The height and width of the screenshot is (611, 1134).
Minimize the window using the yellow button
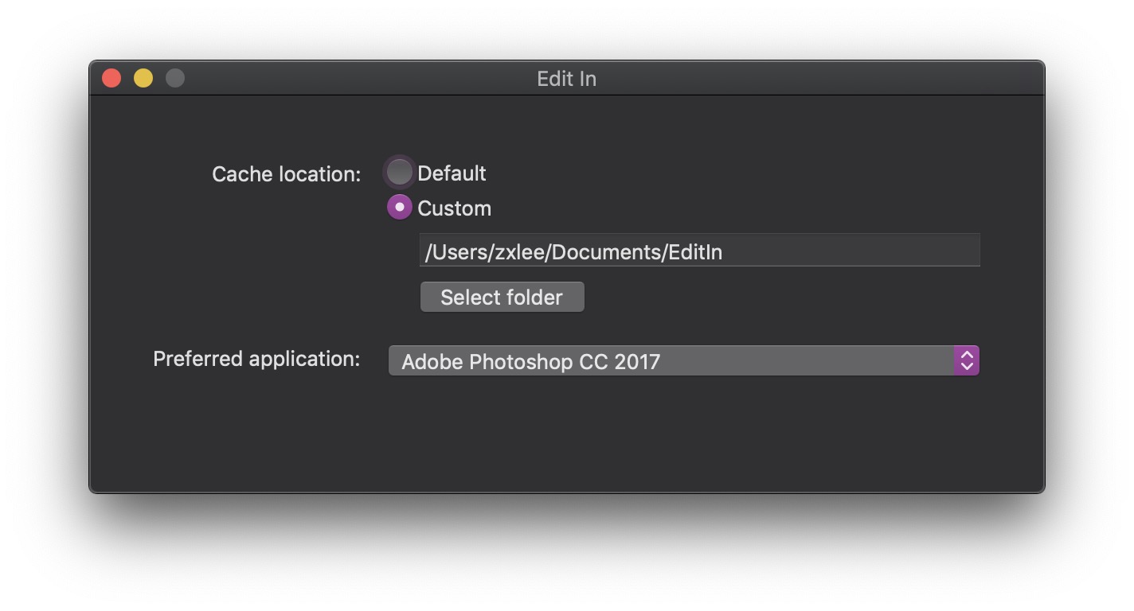coord(143,78)
